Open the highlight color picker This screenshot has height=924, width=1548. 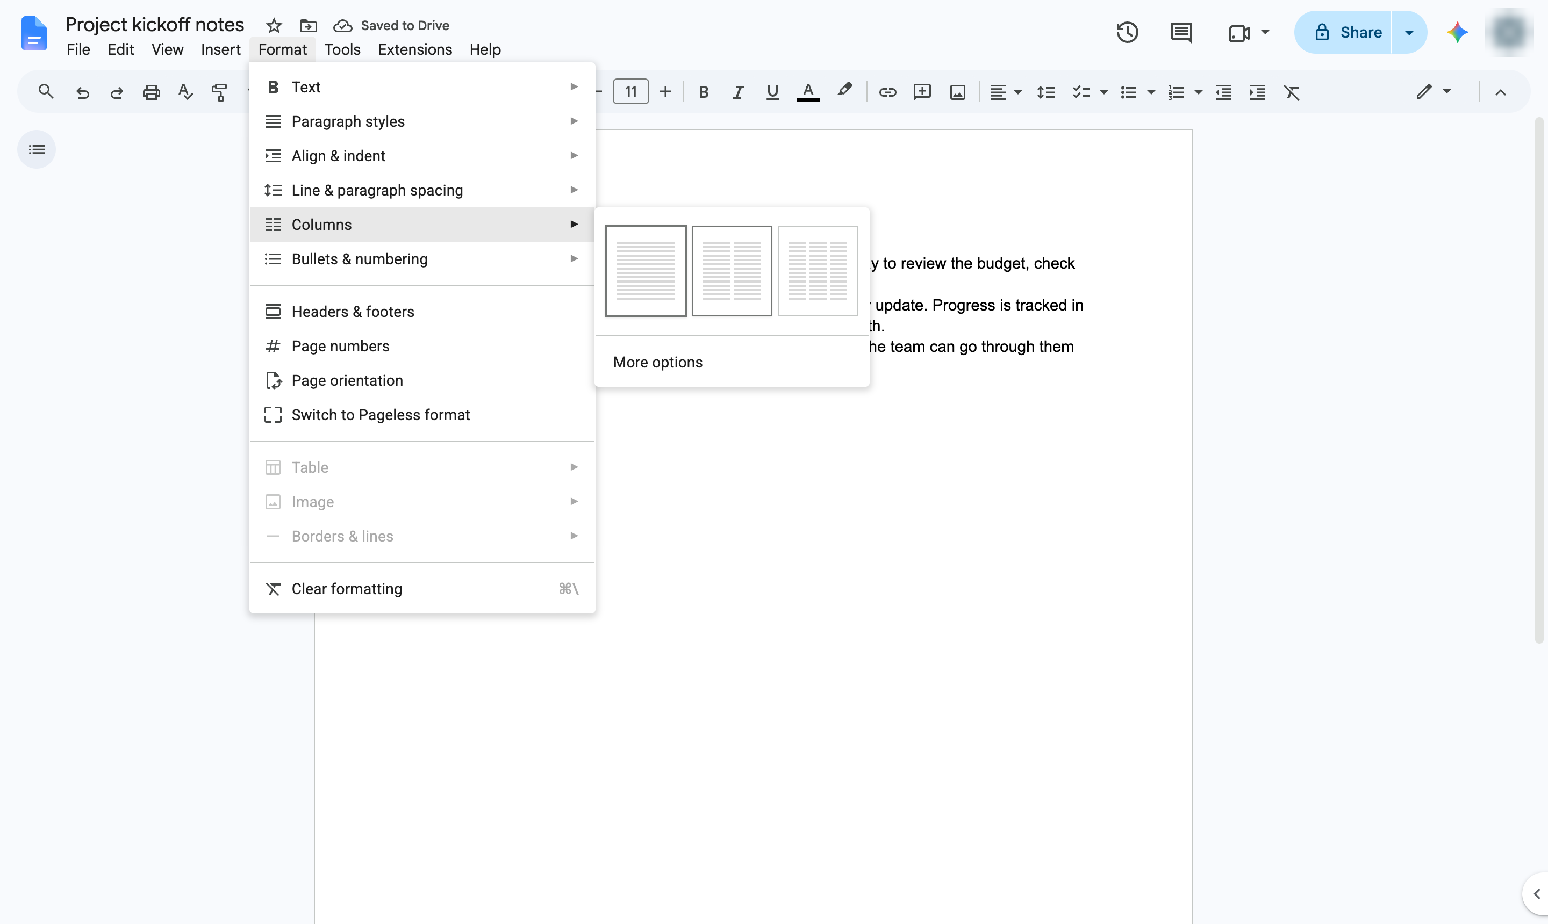[x=844, y=90]
